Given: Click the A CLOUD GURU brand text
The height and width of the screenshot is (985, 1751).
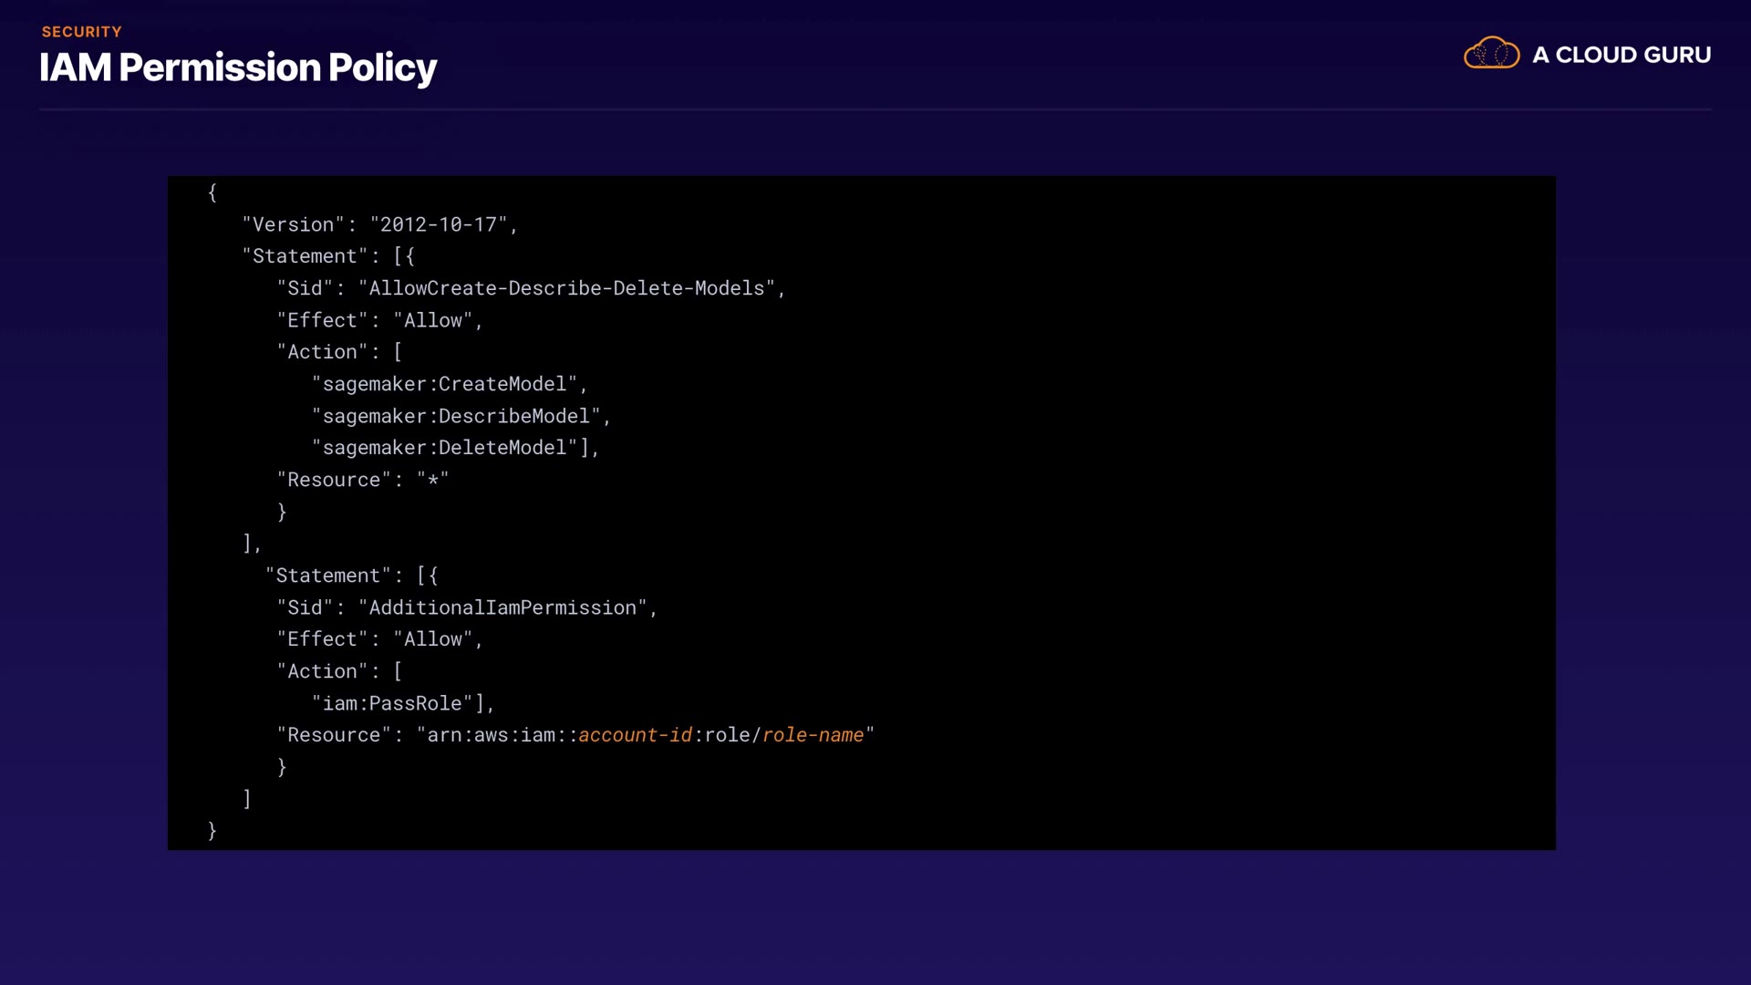Looking at the screenshot, I should point(1621,55).
